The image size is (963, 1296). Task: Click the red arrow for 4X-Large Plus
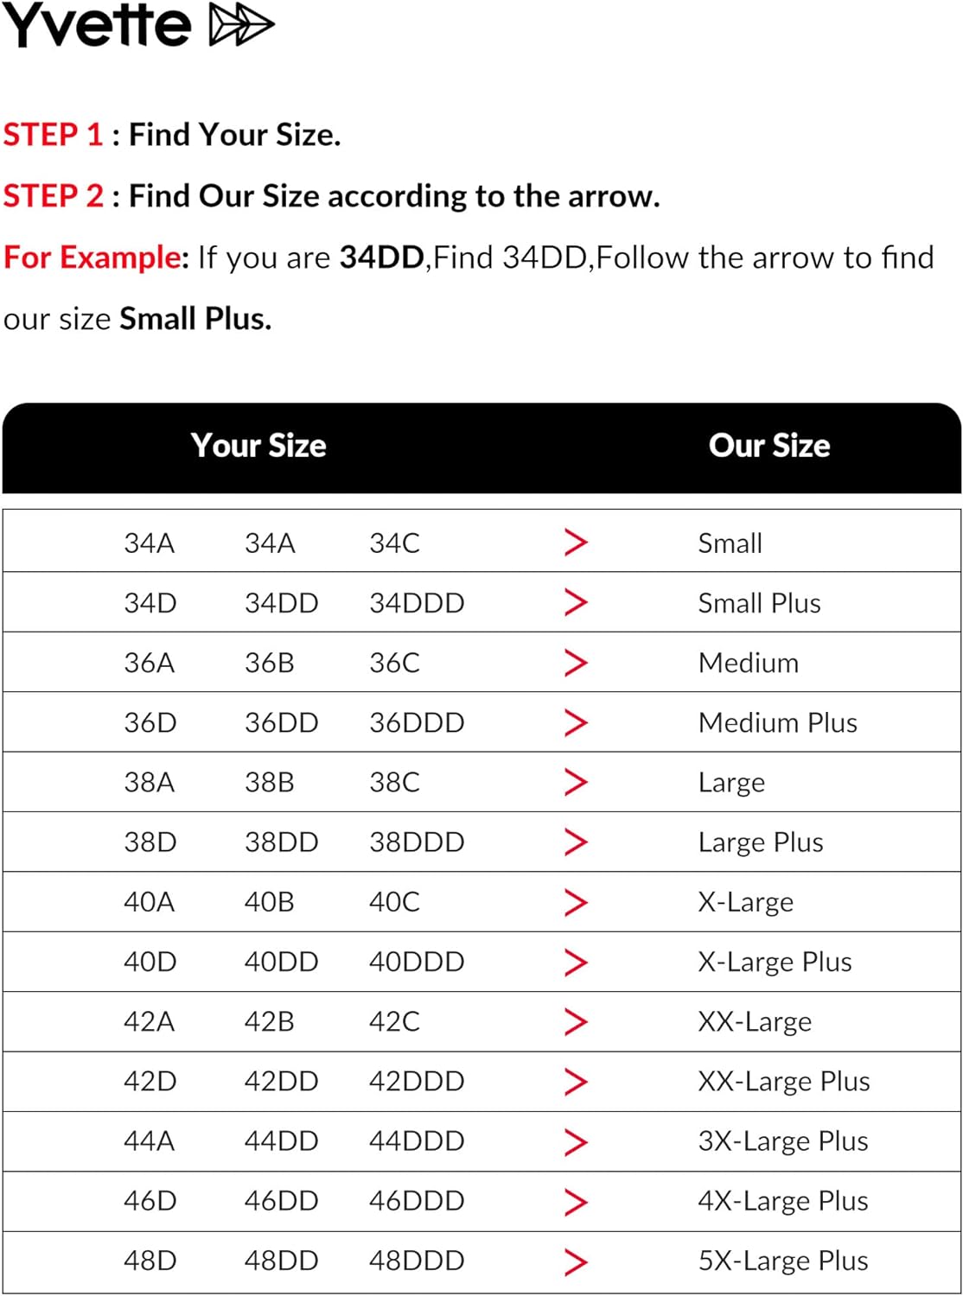pyautogui.click(x=576, y=1201)
